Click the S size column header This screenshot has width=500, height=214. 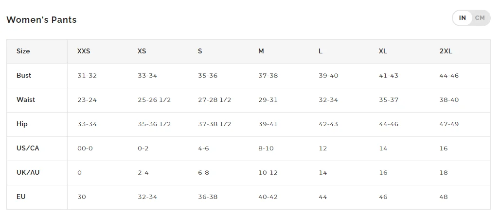click(200, 51)
